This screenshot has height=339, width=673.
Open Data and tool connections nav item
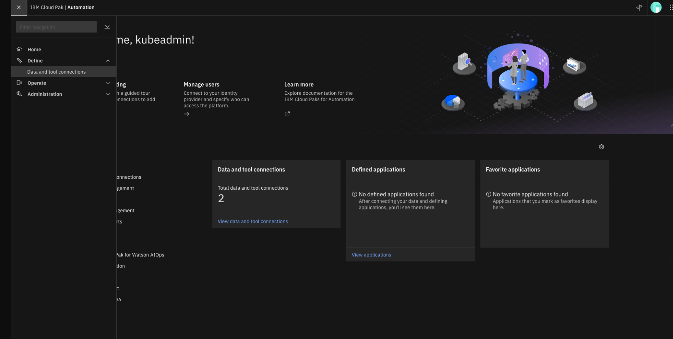[x=64, y=72]
